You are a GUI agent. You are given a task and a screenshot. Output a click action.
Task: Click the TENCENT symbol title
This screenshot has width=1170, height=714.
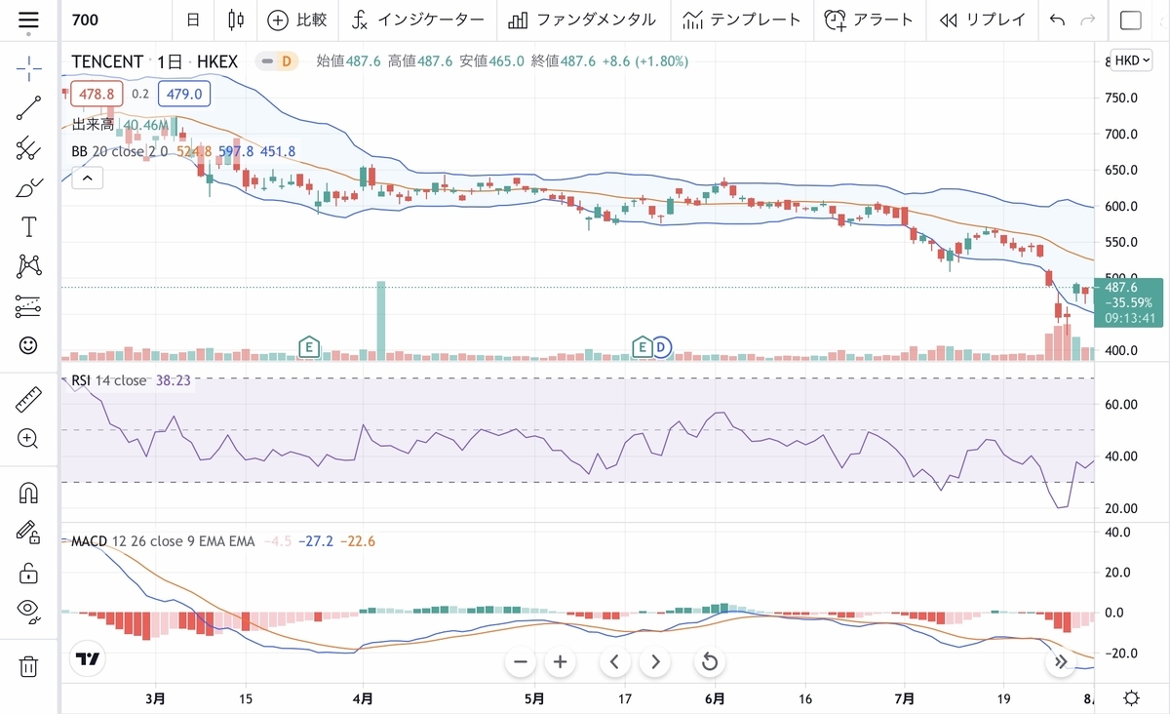click(x=107, y=61)
